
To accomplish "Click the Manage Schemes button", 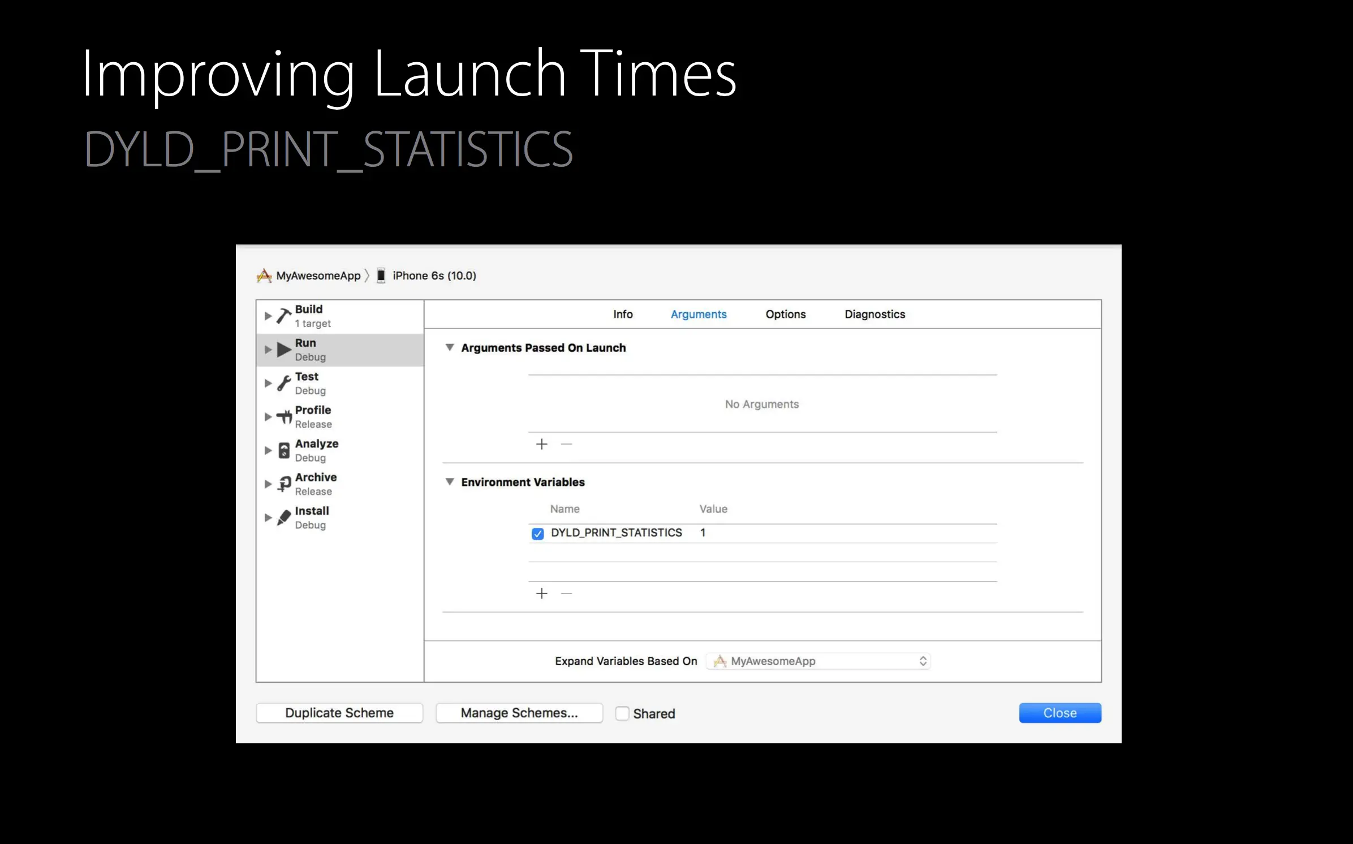I will [519, 713].
